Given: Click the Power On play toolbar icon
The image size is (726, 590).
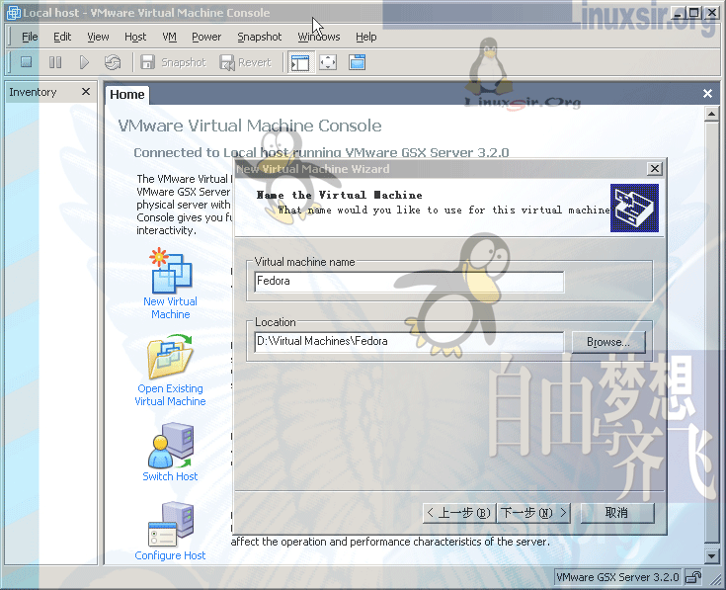Looking at the screenshot, I should tap(84, 62).
